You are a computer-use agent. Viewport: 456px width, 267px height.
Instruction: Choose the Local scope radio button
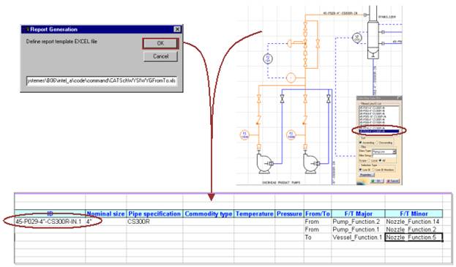[x=370, y=160]
